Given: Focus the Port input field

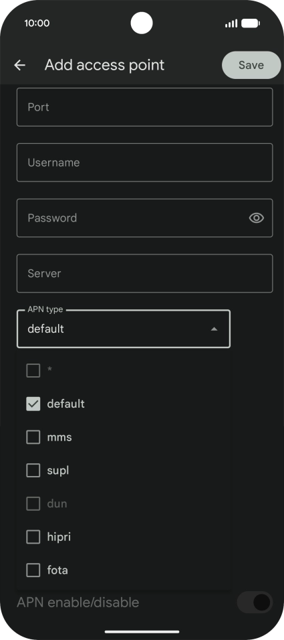Looking at the screenshot, I should pos(144,107).
